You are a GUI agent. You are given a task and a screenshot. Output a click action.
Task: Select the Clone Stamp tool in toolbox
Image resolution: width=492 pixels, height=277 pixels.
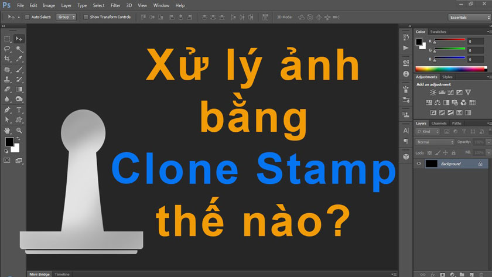point(7,80)
